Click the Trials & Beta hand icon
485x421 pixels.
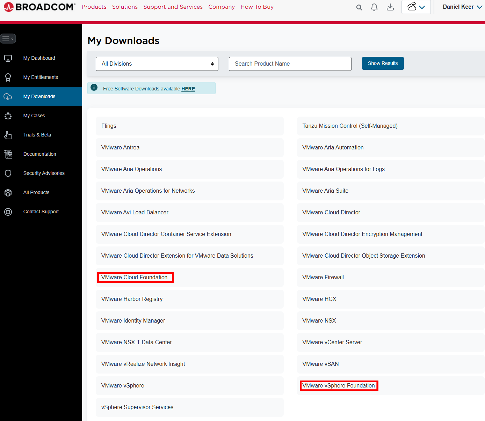[x=8, y=135]
